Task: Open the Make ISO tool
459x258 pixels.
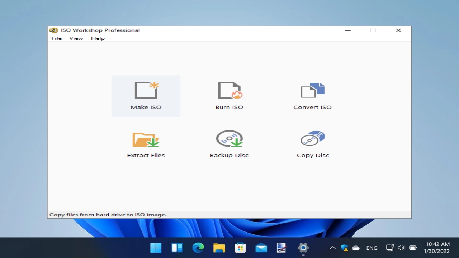Action: [146, 96]
